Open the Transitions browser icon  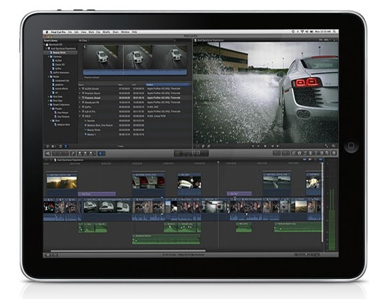pyautogui.click(x=310, y=153)
